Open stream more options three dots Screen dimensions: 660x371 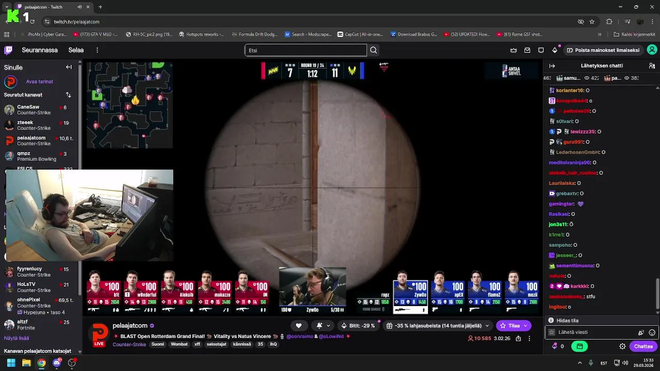click(530, 339)
